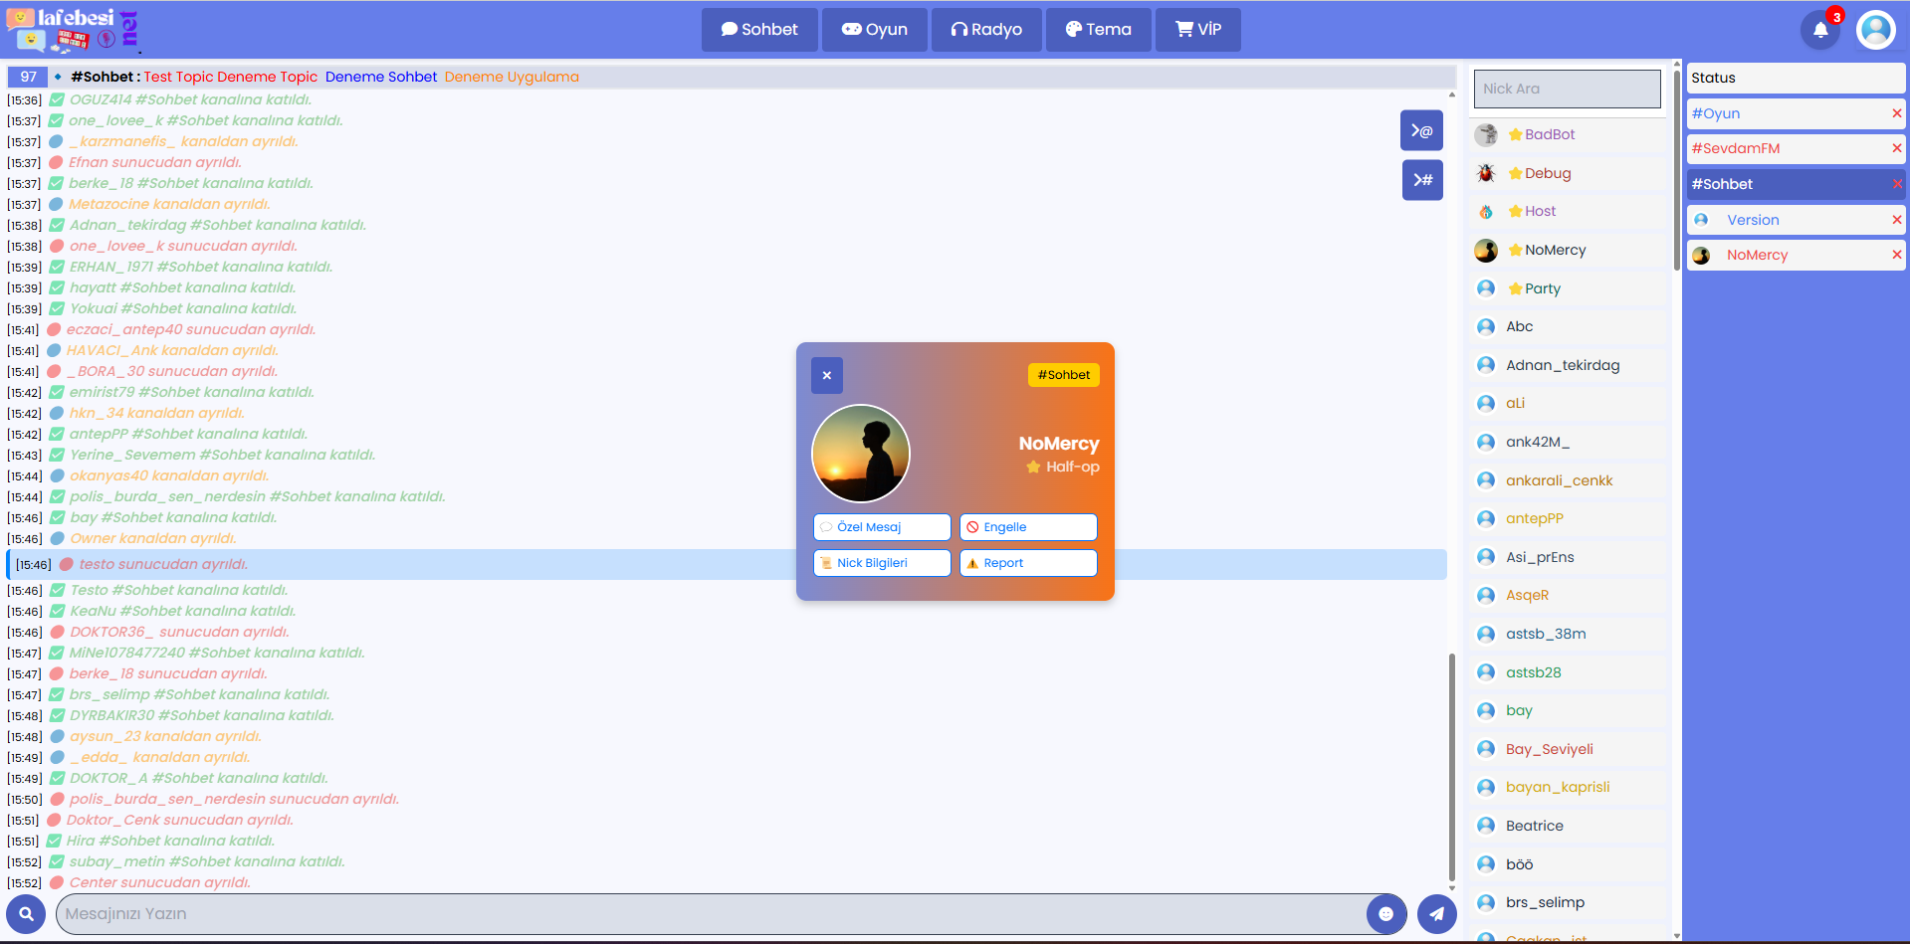
Task: Open the user profile avatar menu
Action: (1875, 30)
